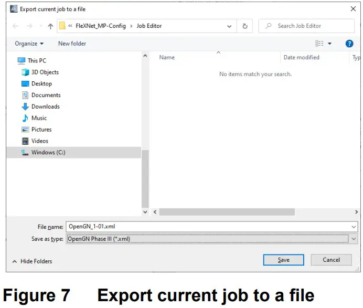Select the Windows (C:) drive
The image size is (363, 308).
coord(74,152)
